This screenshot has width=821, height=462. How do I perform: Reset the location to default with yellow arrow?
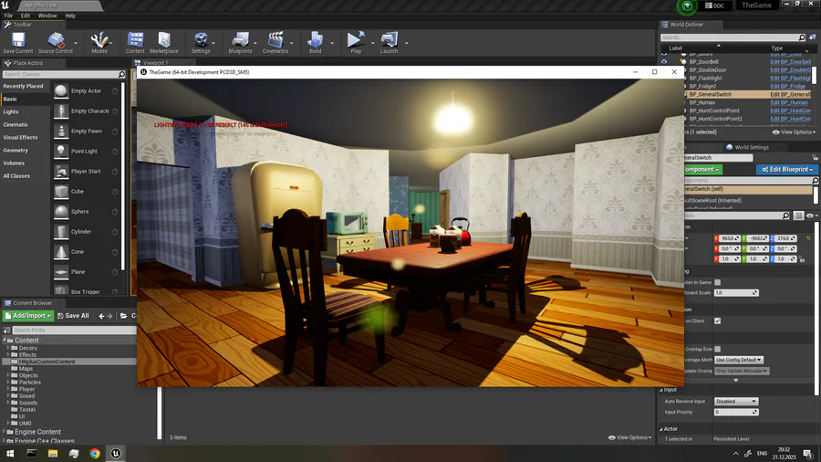pos(808,238)
